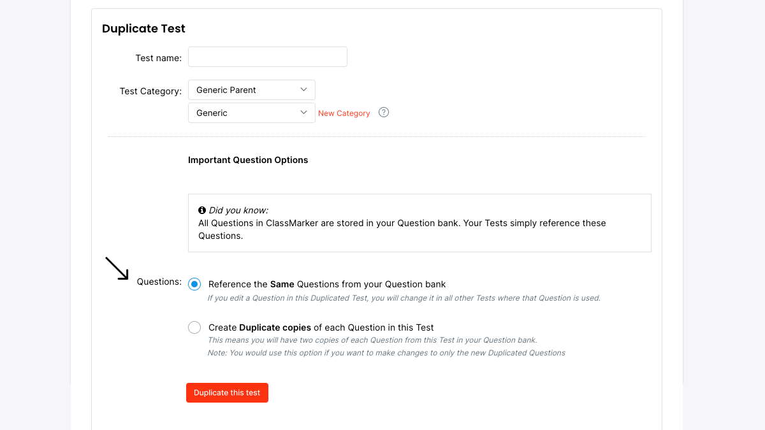
Task: Click the Questions label
Action: (x=159, y=282)
